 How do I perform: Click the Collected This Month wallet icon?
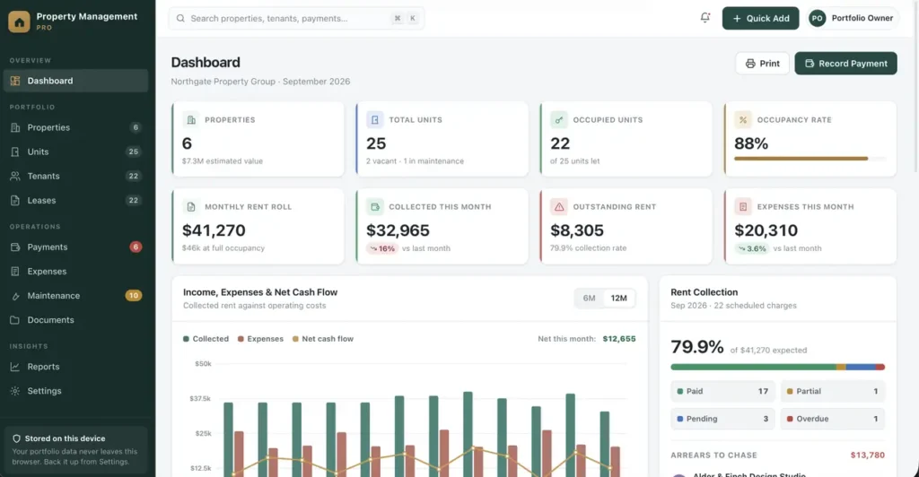374,206
